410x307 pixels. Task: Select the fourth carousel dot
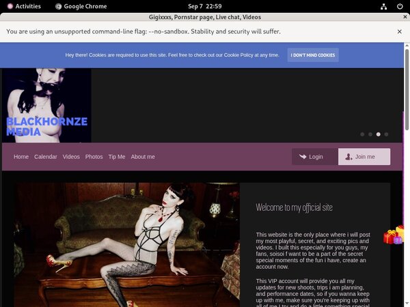click(x=386, y=134)
